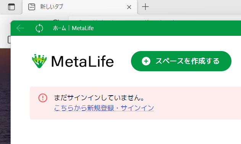Go back using the green header arrow
The height and width of the screenshot is (144, 241).
20,28
